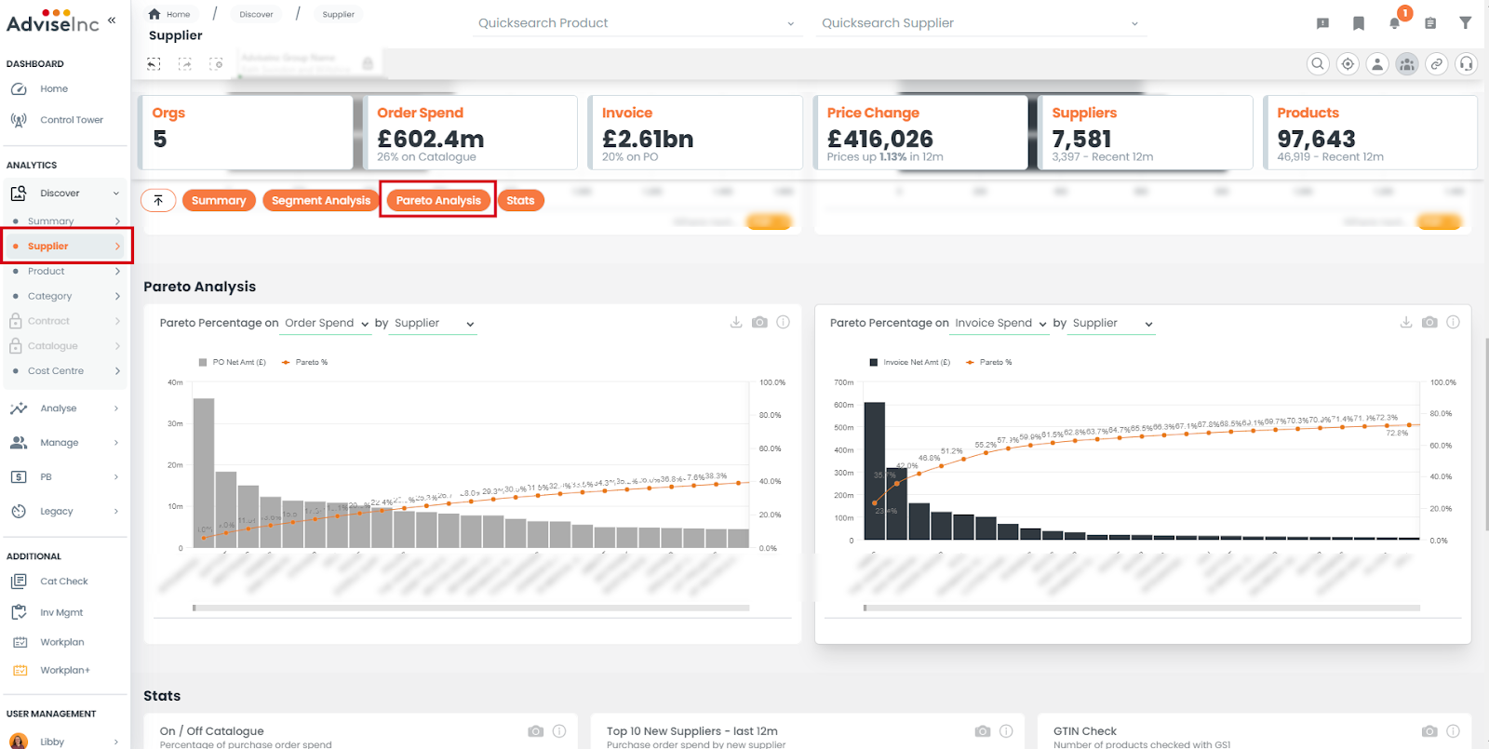Open the notifications bell icon
Screen dimensions: 1489x749
(x=1394, y=23)
